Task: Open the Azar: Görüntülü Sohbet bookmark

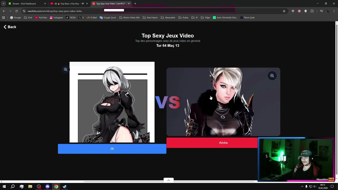Action: [x=225, y=18]
